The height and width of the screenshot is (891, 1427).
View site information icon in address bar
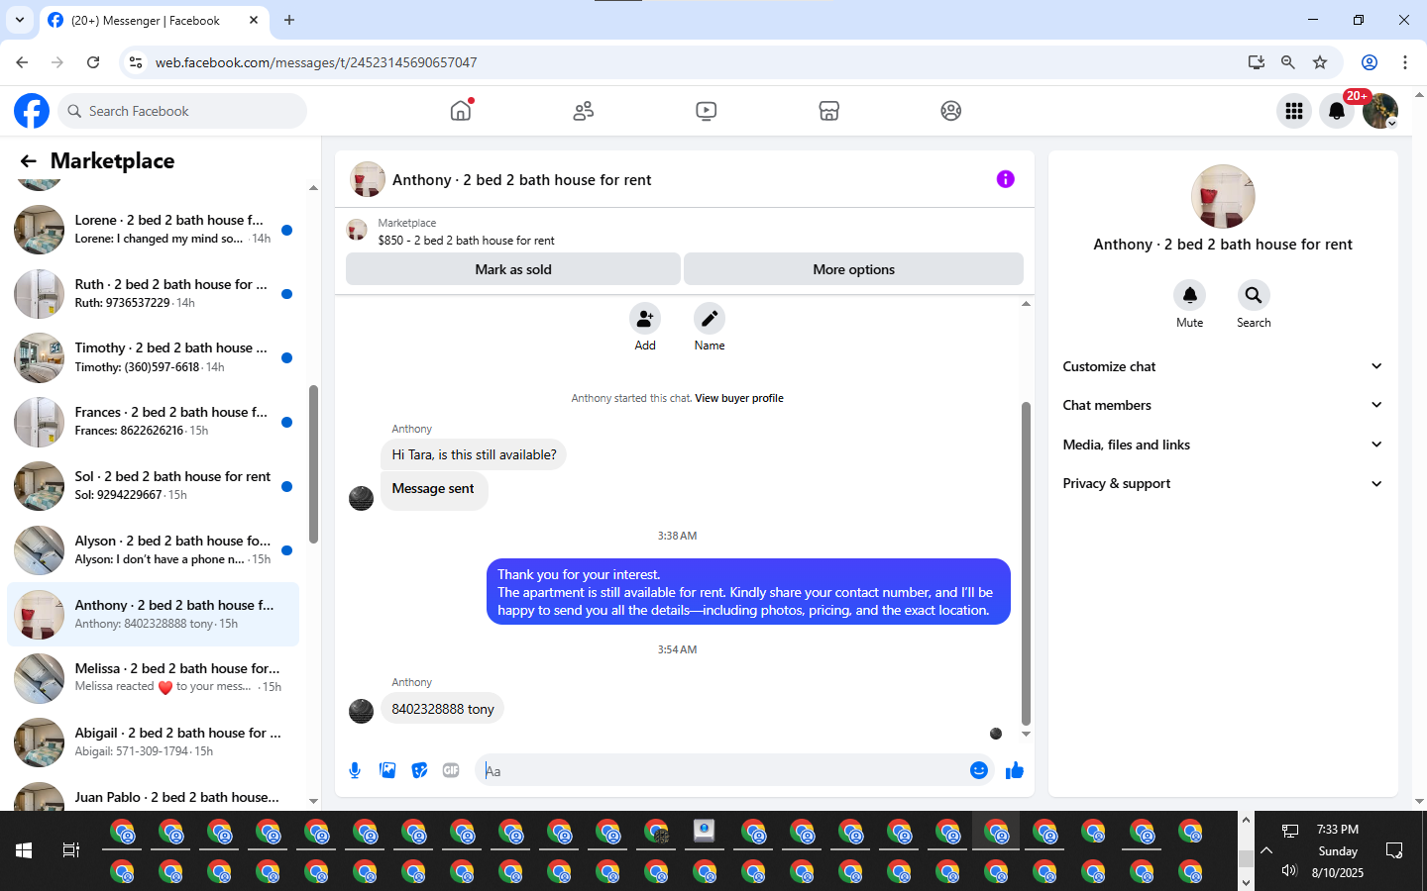pos(136,62)
